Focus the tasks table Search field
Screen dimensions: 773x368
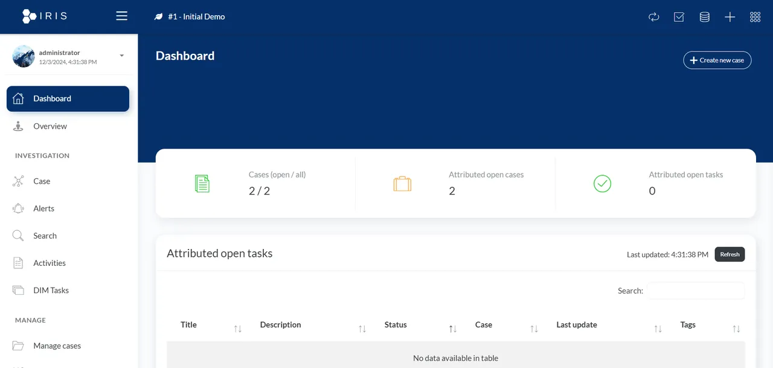[696, 291]
